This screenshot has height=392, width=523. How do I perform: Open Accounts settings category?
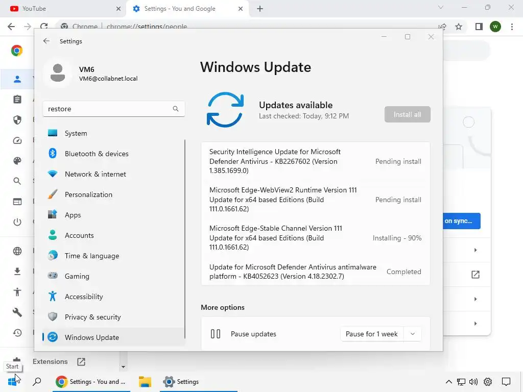coord(113,235)
